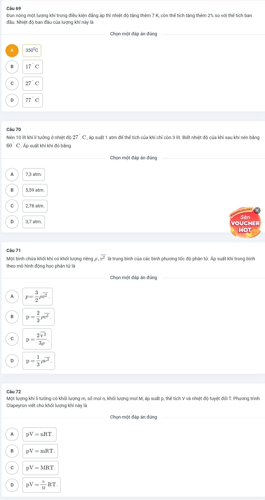Pick answer C 2,78 atm
Viewport: 265px width, 500px height.
coord(12,206)
